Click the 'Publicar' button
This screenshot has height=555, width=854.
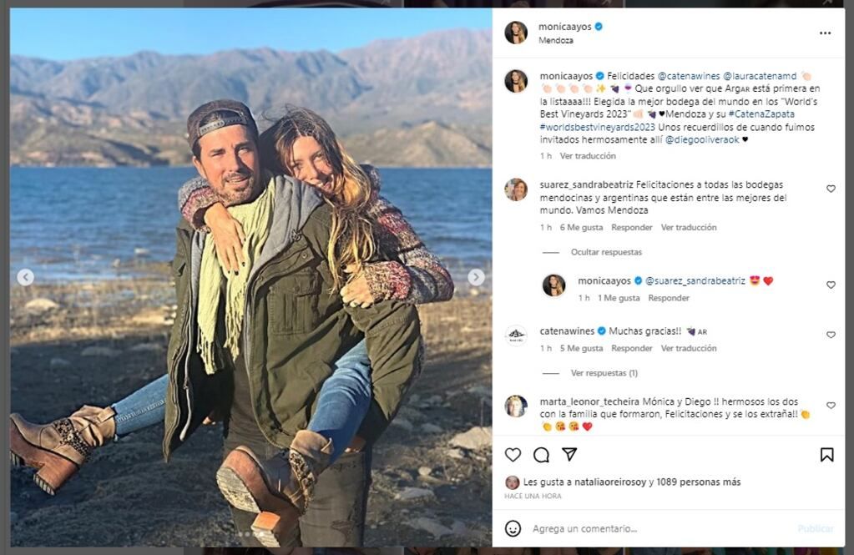(x=815, y=527)
